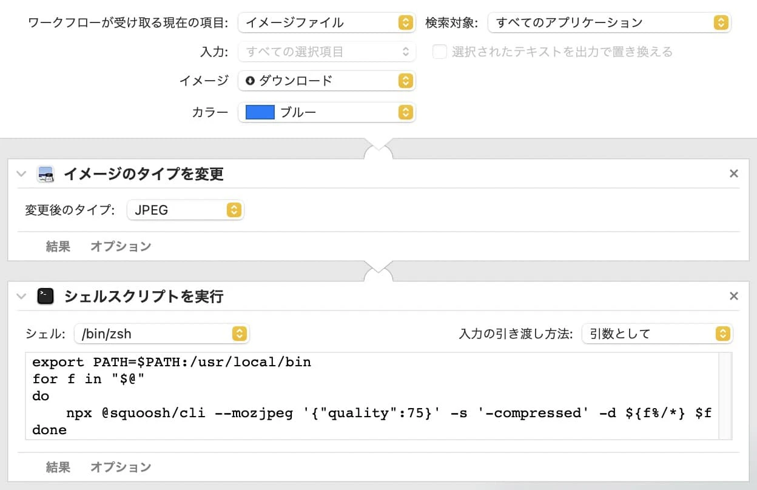Click the terminal icon of シェルスクリプトを実行
757x490 pixels.
pos(45,297)
